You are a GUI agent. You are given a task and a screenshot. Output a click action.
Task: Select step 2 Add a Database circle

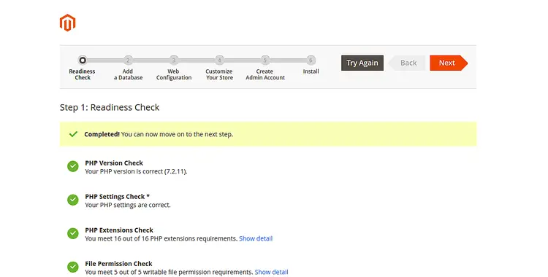coord(128,61)
